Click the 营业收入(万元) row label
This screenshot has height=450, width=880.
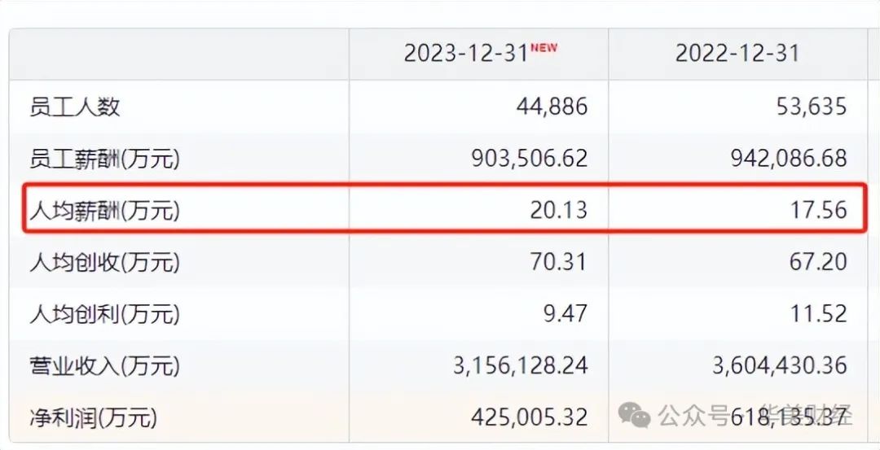[x=104, y=366]
